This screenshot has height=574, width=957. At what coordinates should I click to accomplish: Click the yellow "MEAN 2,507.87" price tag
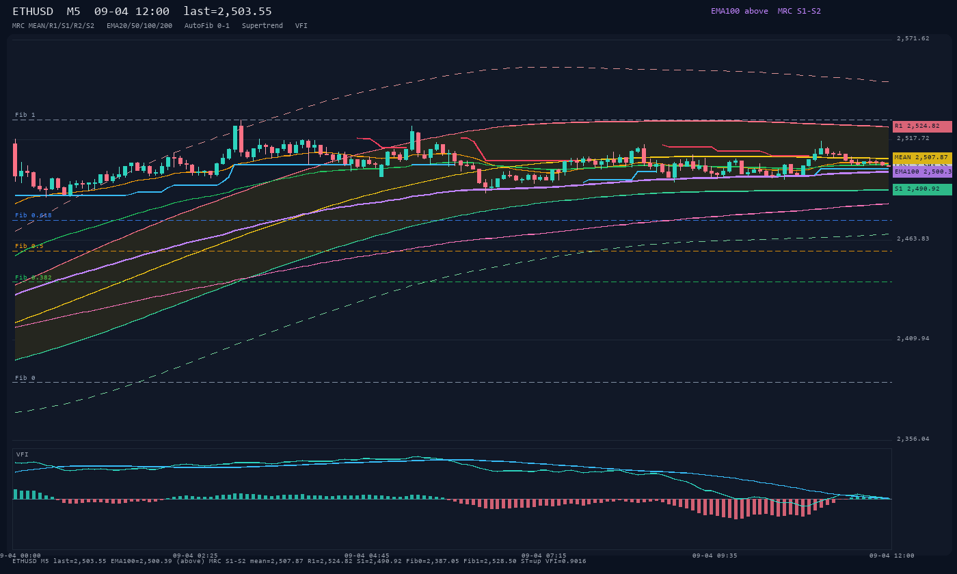click(x=922, y=158)
